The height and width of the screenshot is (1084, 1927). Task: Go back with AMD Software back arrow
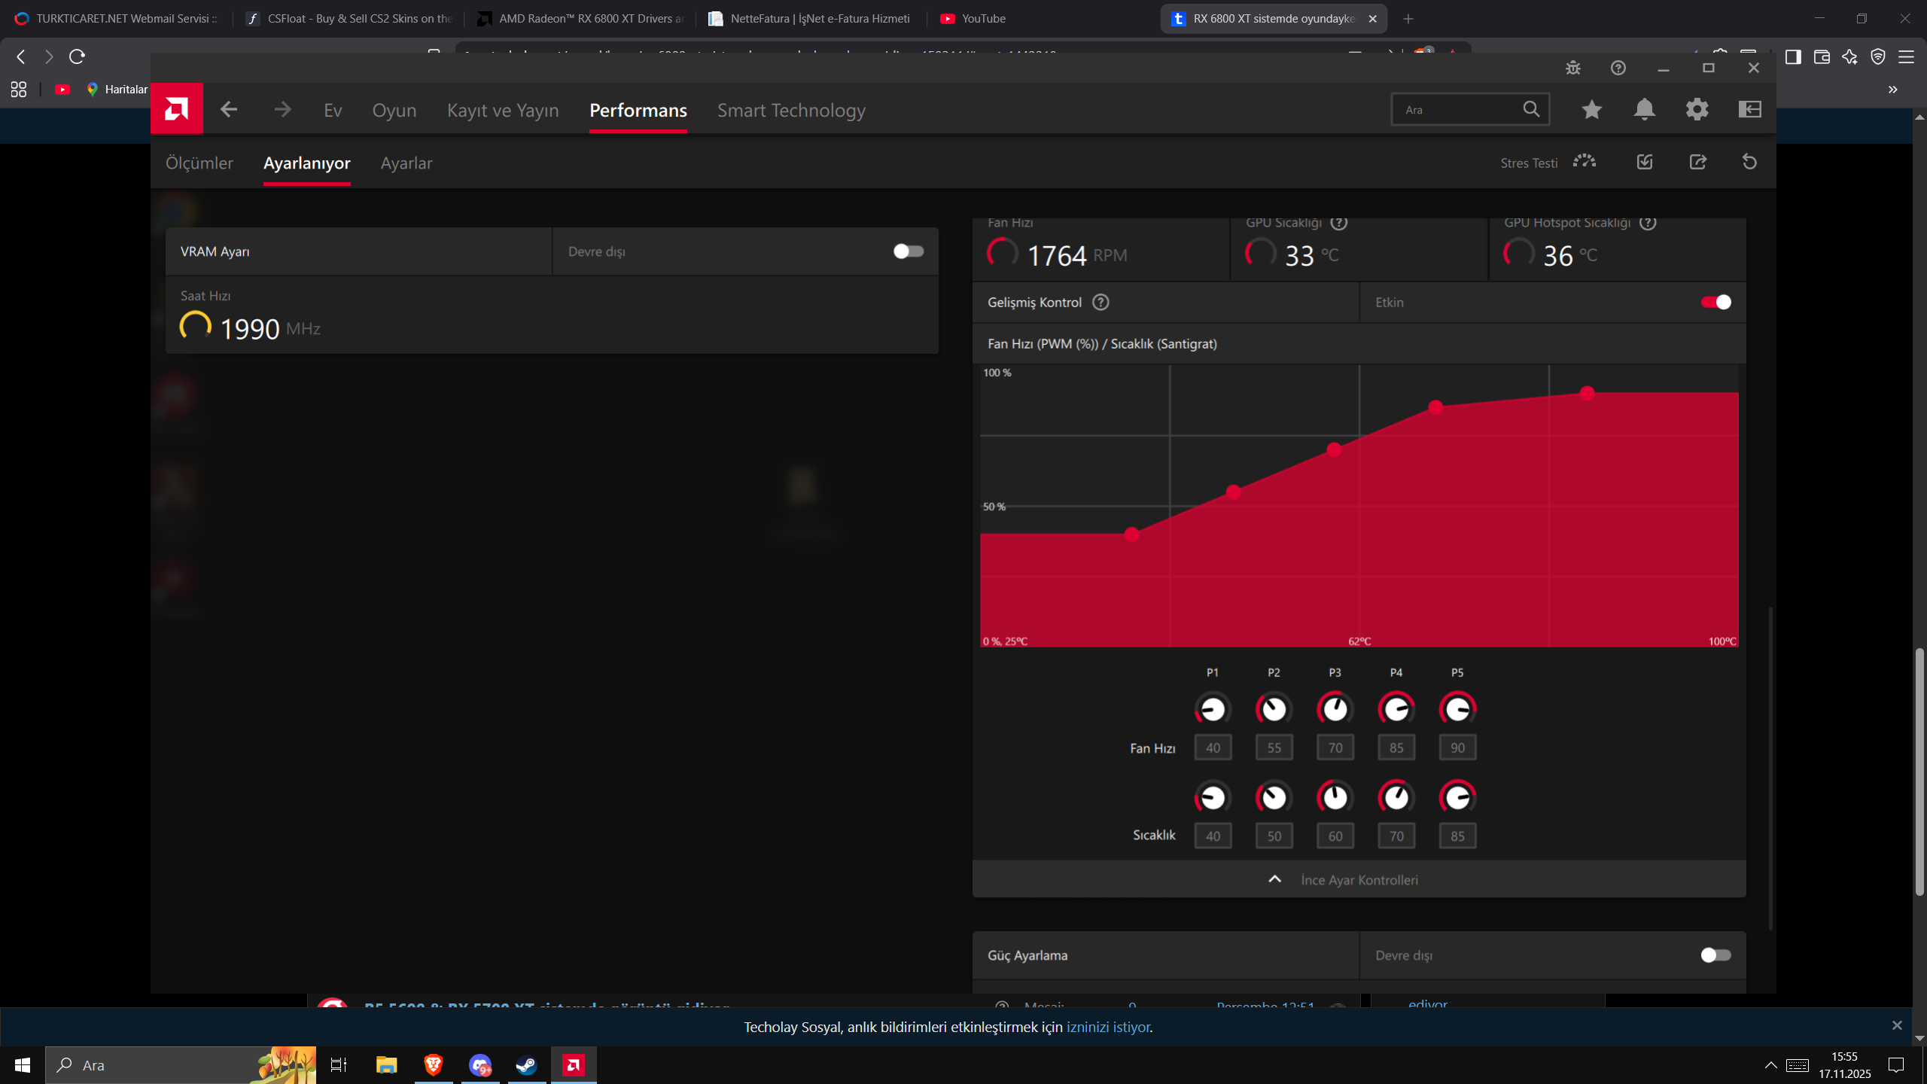tap(229, 110)
